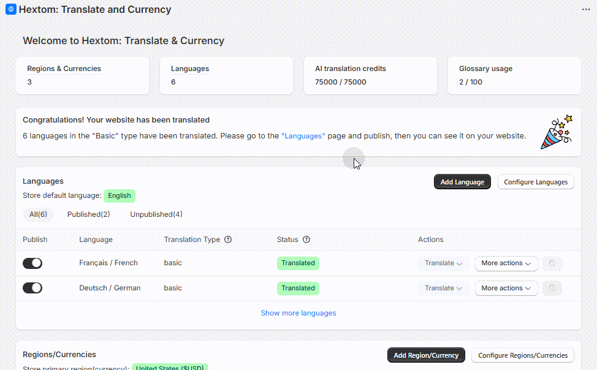Click the Add Region/Currency button

(426, 355)
